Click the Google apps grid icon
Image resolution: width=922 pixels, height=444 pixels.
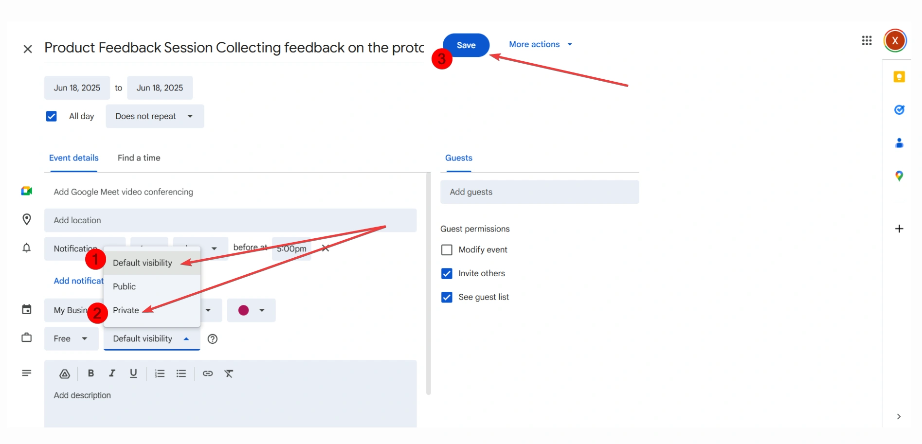tap(867, 41)
